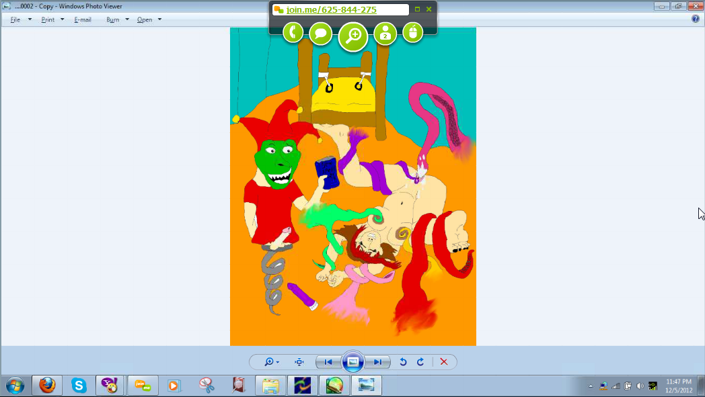Screen dimensions: 705x397
Task: Click the E-mail menu item
Action: point(83,19)
